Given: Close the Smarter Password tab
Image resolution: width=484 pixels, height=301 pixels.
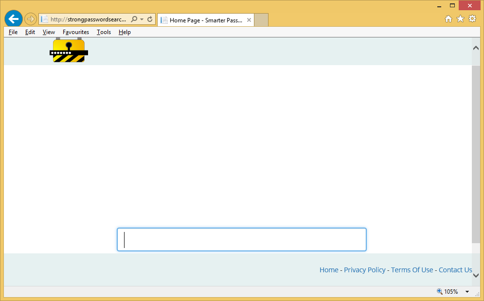Looking at the screenshot, I should [x=249, y=20].
